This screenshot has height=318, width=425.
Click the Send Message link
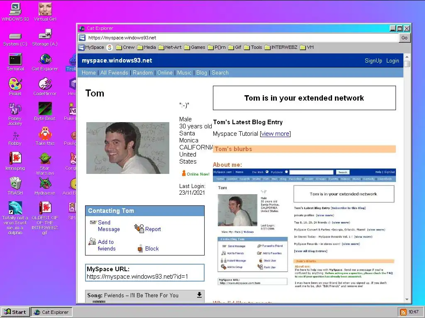(109, 226)
